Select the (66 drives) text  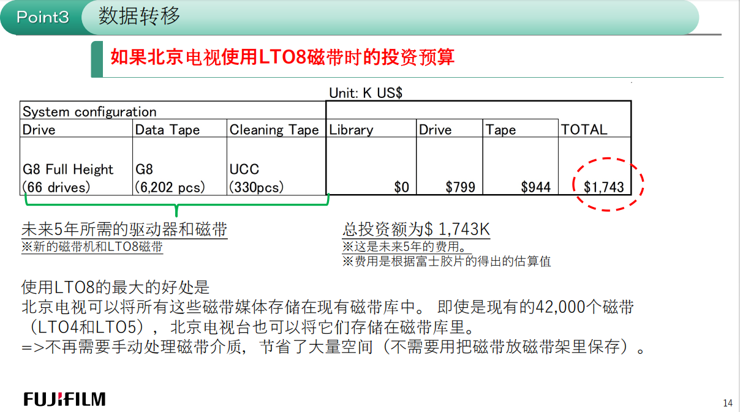coord(56,187)
